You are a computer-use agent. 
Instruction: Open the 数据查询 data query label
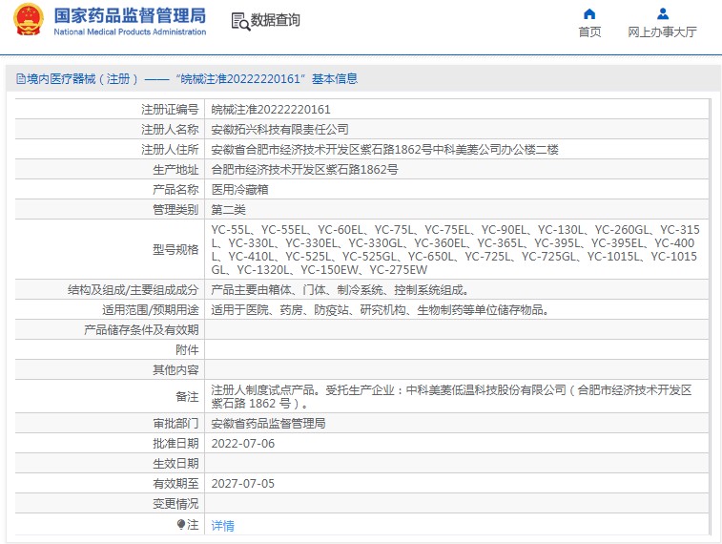click(276, 20)
